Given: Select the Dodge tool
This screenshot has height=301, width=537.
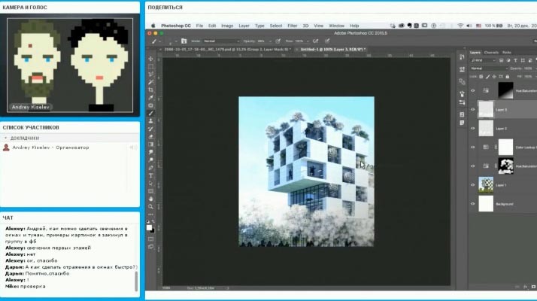Looking at the screenshot, I should (150, 160).
